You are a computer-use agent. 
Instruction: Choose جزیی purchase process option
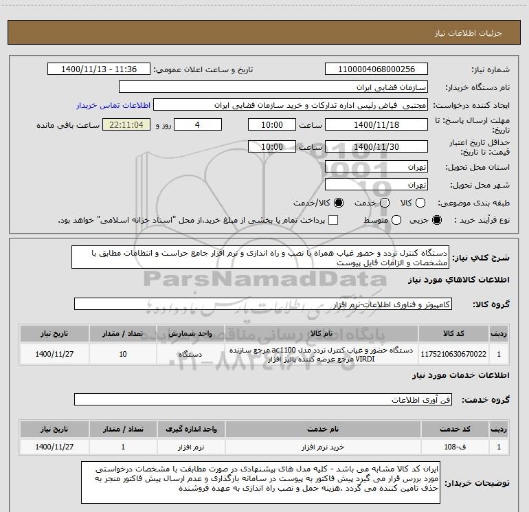tap(437, 220)
